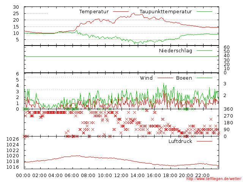Click the green Taupunkttemperatur legend line
The height and width of the screenshot is (182, 243).
coord(204,12)
